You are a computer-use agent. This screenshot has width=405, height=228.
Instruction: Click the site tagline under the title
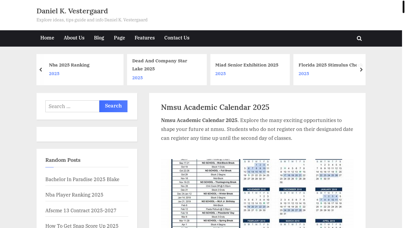92,20
